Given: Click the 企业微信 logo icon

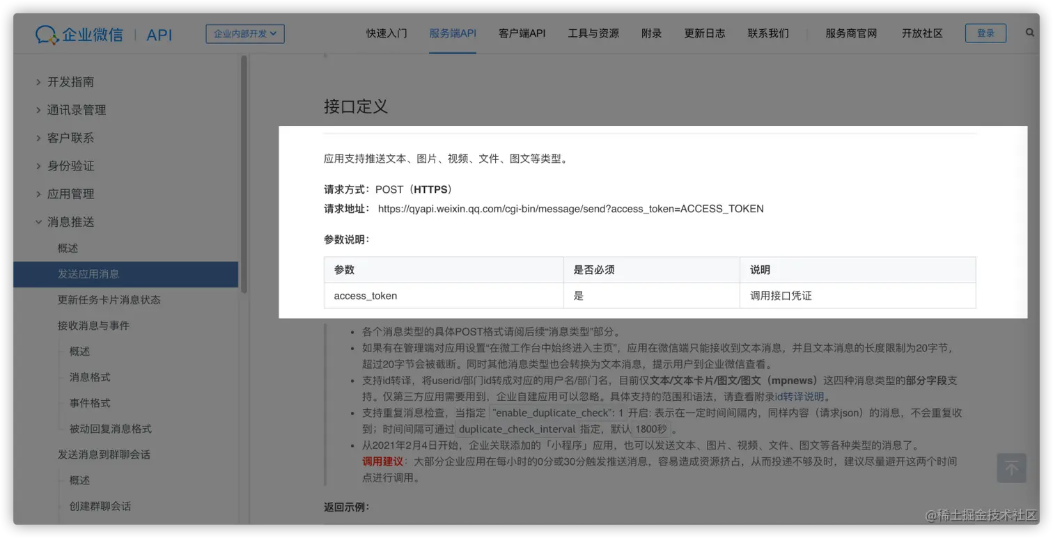Looking at the screenshot, I should coord(46,32).
